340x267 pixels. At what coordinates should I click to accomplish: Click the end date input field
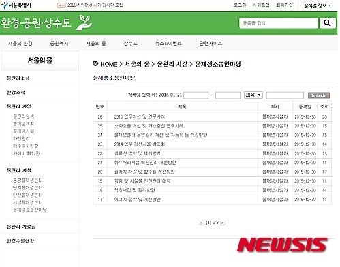(228, 95)
